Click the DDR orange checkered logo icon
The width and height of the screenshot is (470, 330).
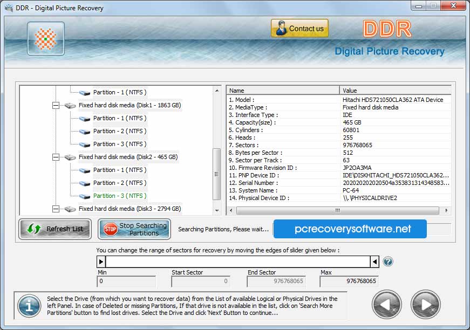pyautogui.click(x=45, y=39)
